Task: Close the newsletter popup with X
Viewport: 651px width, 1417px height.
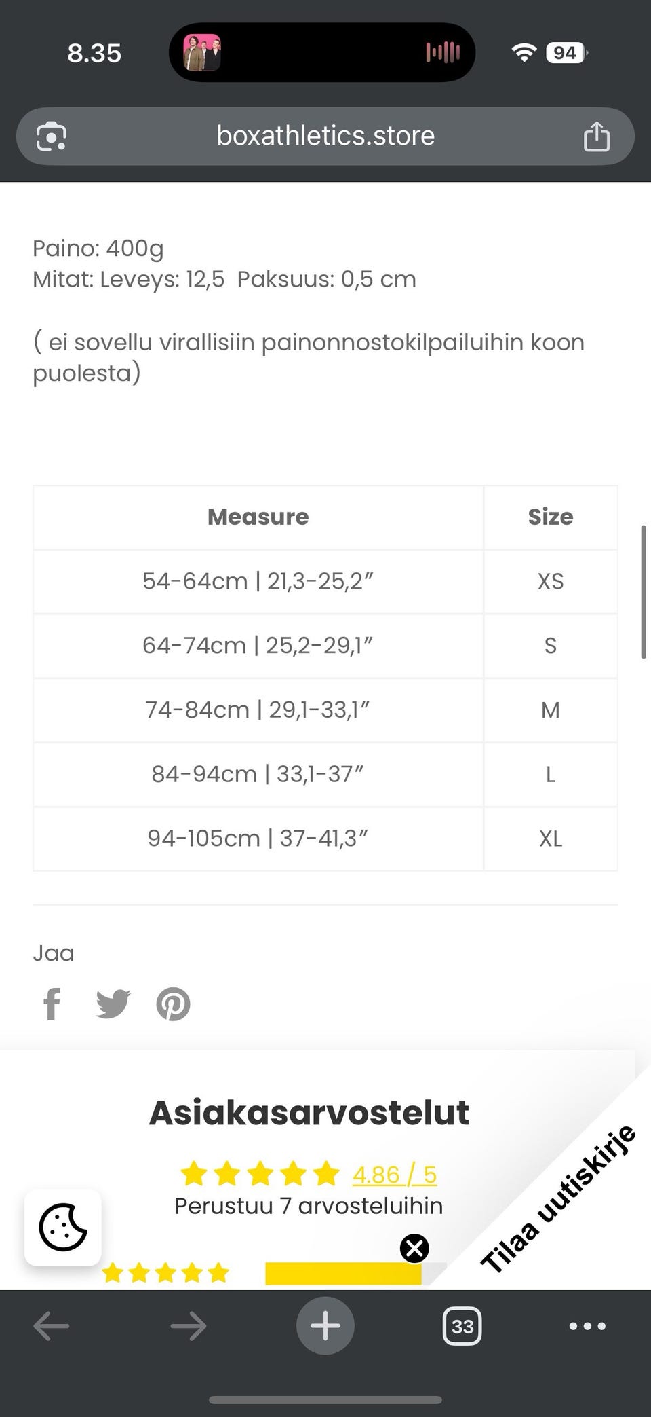Action: [414, 1248]
